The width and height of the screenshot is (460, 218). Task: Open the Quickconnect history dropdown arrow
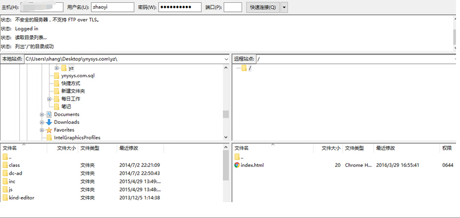click(284, 7)
